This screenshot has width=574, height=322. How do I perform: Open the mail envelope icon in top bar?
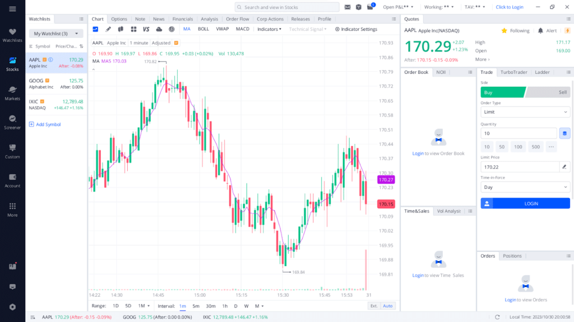[348, 7]
